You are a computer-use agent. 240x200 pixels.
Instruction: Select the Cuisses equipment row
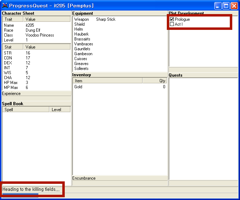[x=120, y=59]
